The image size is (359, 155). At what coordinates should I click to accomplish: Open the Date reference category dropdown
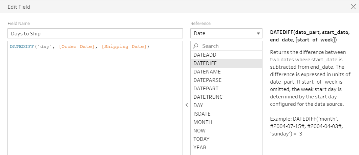point(226,33)
